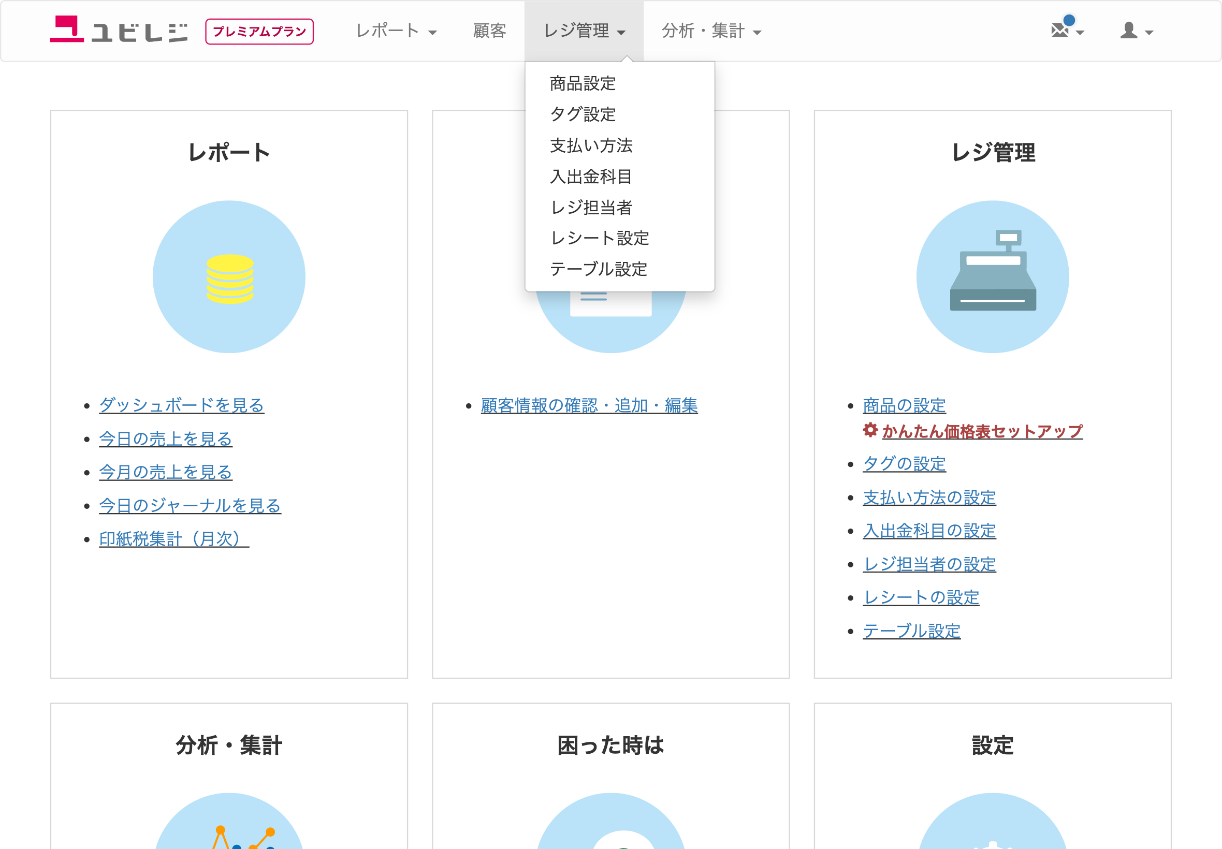Image resolution: width=1222 pixels, height=849 pixels.
Task: Select タグ設定 from the dropdown menu
Action: pyautogui.click(x=583, y=114)
